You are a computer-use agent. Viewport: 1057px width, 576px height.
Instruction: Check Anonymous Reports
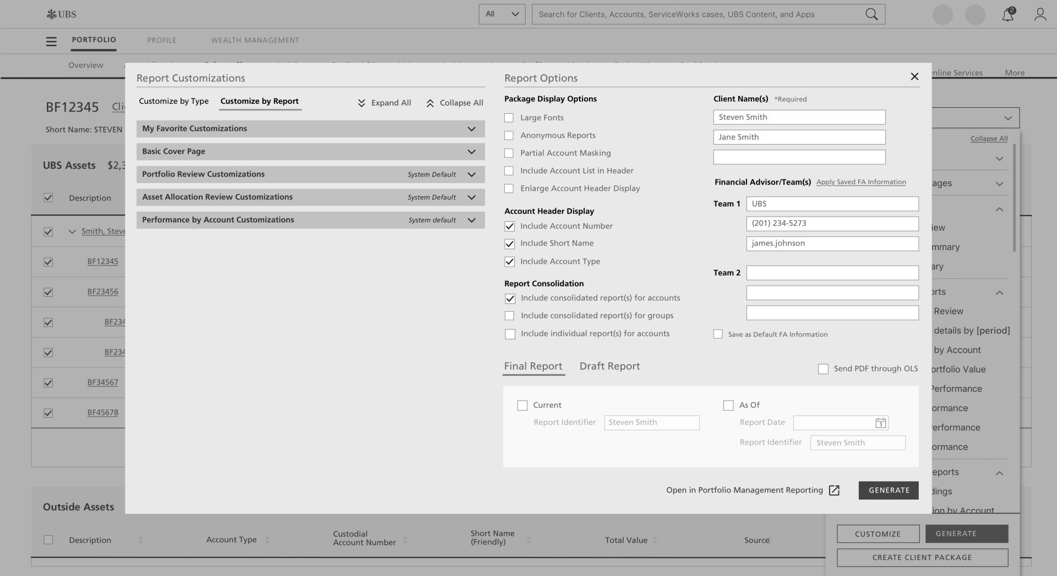tap(509, 135)
